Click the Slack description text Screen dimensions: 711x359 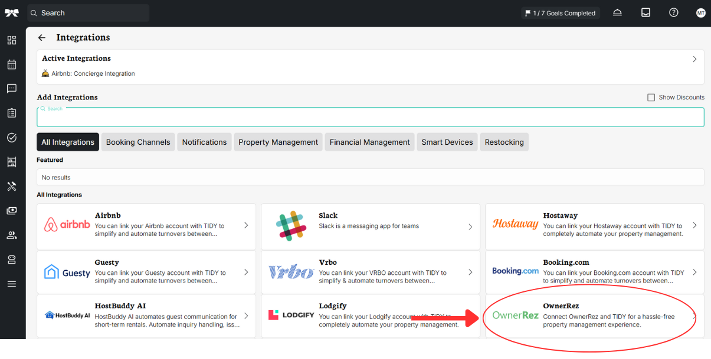click(x=369, y=226)
